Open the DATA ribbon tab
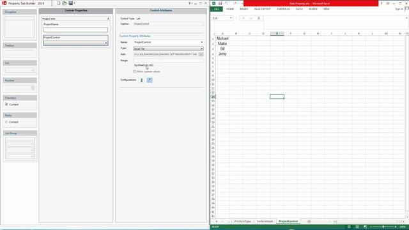409x230 pixels. [299, 9]
